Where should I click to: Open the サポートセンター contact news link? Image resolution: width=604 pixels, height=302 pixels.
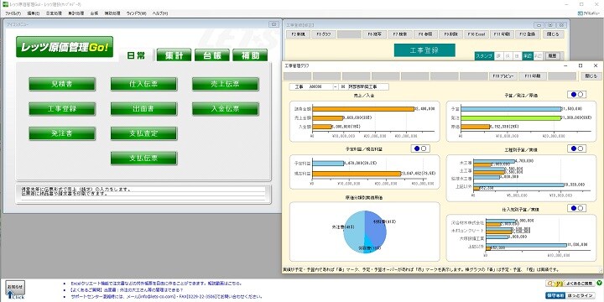click(x=167, y=297)
